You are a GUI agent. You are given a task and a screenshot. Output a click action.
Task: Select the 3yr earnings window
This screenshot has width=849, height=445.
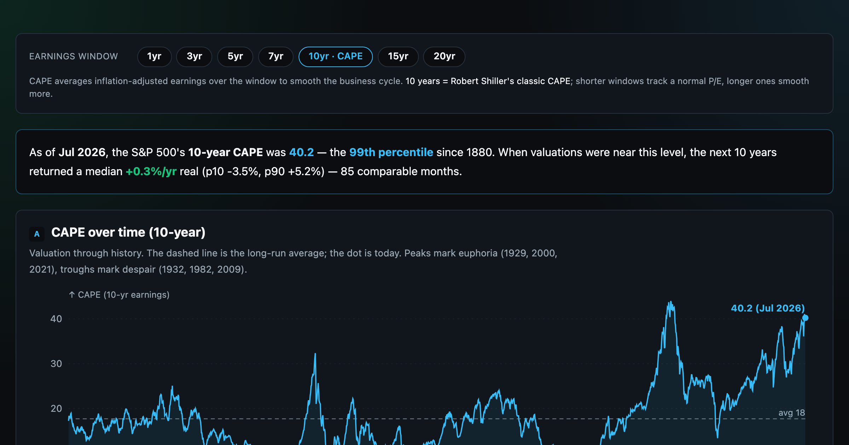(x=194, y=57)
